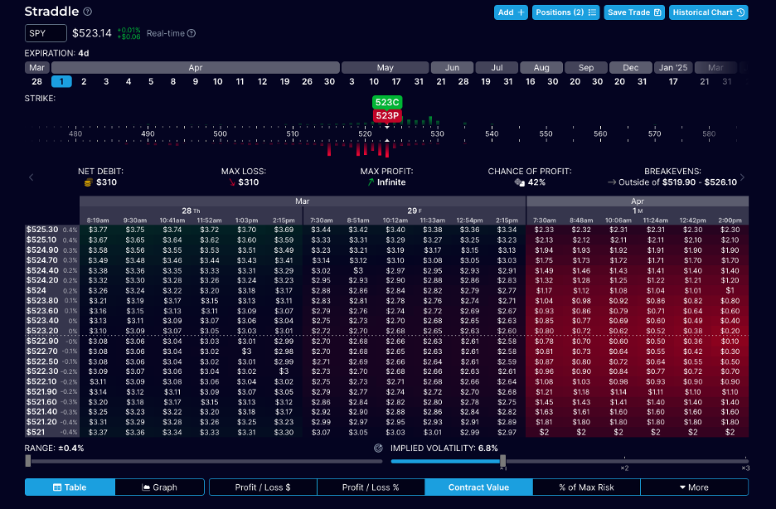Select Profit / Loss $ display mode
The width and height of the screenshot is (776, 509).
point(263,487)
